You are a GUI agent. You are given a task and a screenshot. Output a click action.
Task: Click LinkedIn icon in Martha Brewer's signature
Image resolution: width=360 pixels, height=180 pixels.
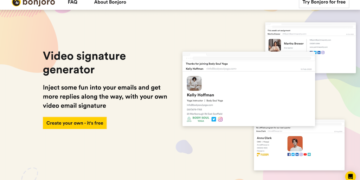point(319,53)
